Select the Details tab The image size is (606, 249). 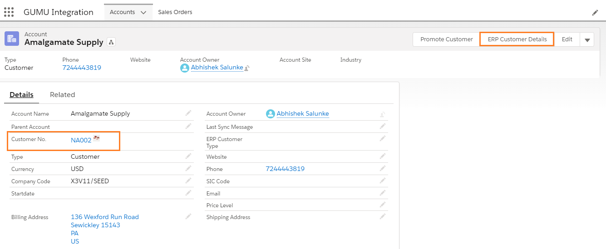pos(22,95)
